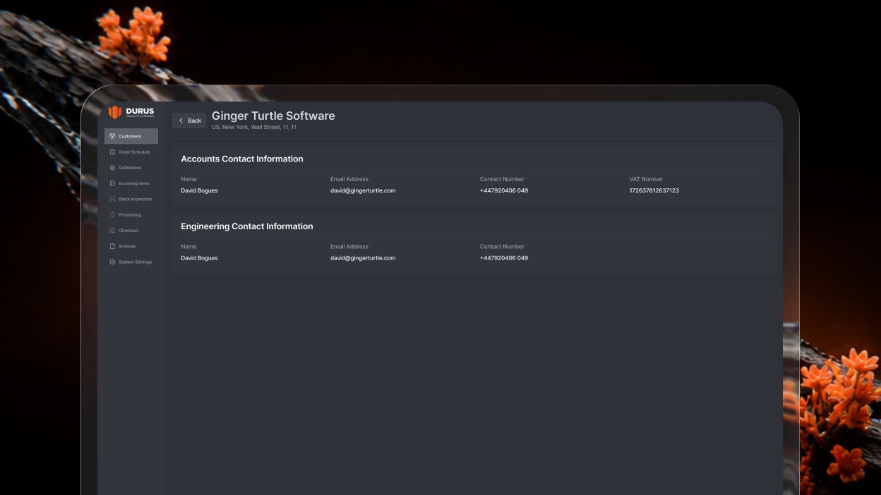Open the Customers section
Viewport: 881px width, 495px height.
tap(131, 136)
